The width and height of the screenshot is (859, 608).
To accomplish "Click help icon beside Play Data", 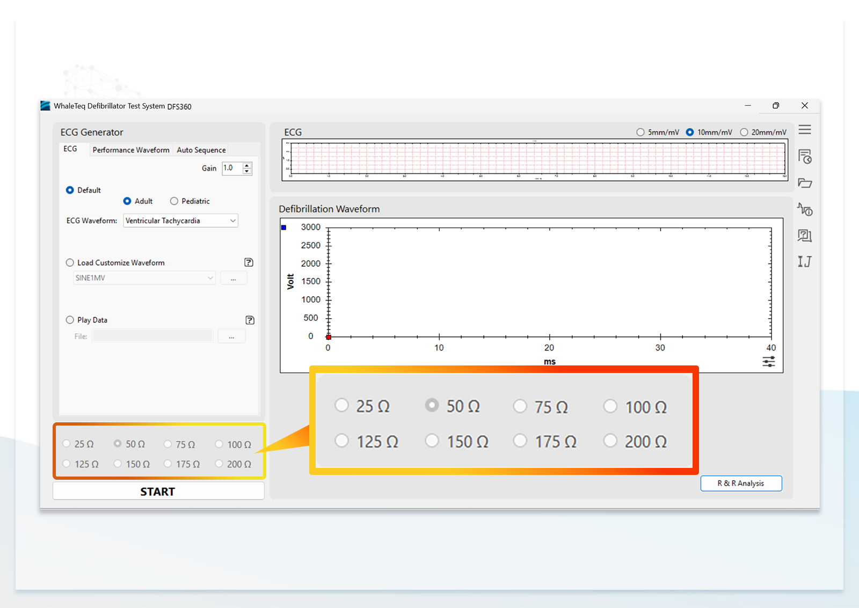I will tap(250, 320).
